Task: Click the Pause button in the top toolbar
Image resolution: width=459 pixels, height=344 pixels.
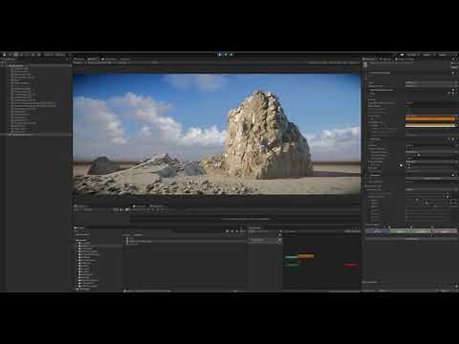Action: pyautogui.click(x=226, y=54)
